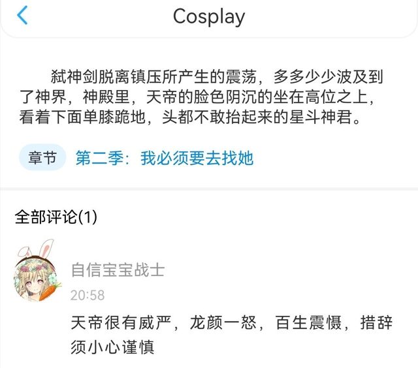The width and height of the screenshot is (418, 368).
Task: Tap 龙颜一怒 phrase in the comment
Action: coord(223,322)
